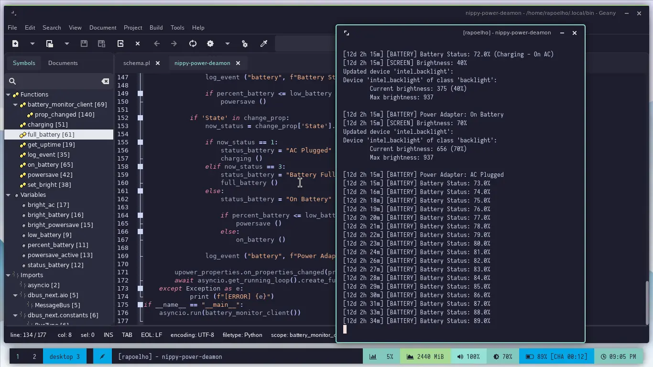
Task: Collapse the Imports tree group
Action: 8,275
